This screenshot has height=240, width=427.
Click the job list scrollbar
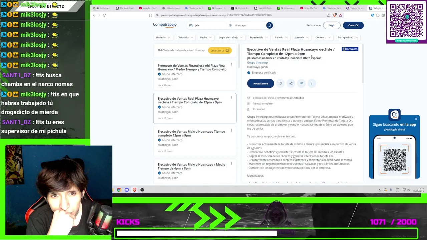click(239, 56)
